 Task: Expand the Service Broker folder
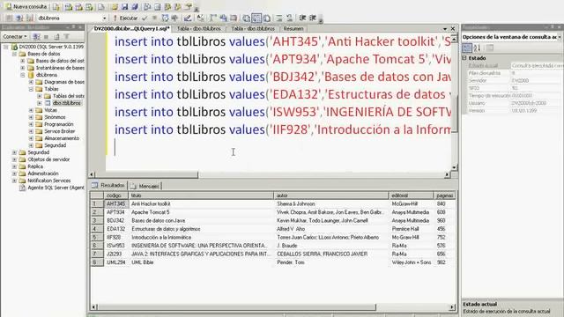pos(31,131)
